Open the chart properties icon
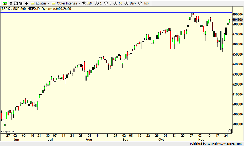The height and width of the screenshot is (146, 244). click(21, 3)
